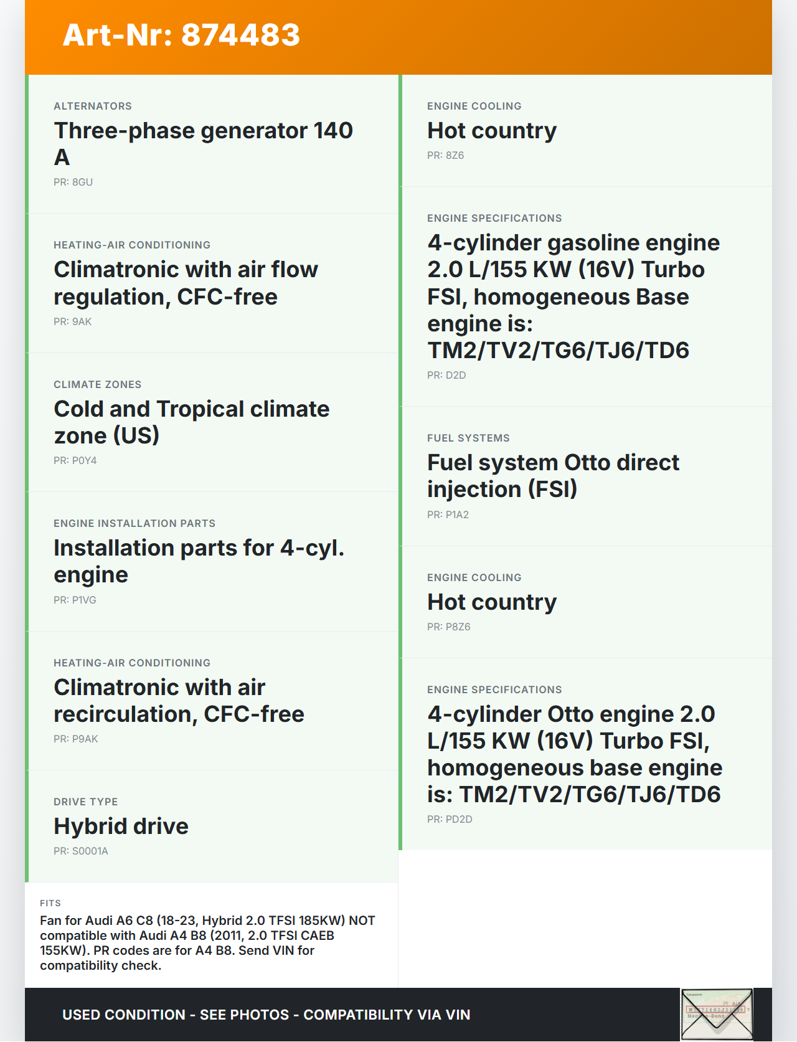Click the Art-Nr: 874483 header title
The height and width of the screenshot is (1042, 797).
(x=181, y=35)
